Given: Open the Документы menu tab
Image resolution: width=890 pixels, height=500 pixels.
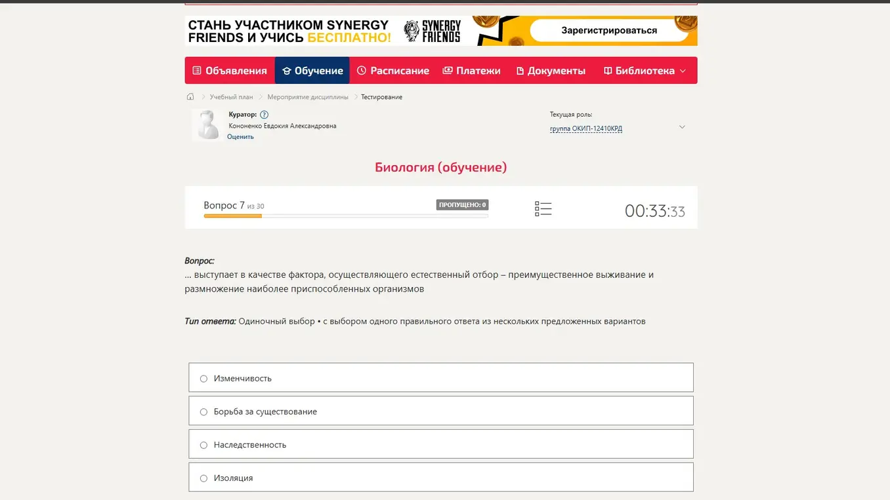Looking at the screenshot, I should pos(550,71).
